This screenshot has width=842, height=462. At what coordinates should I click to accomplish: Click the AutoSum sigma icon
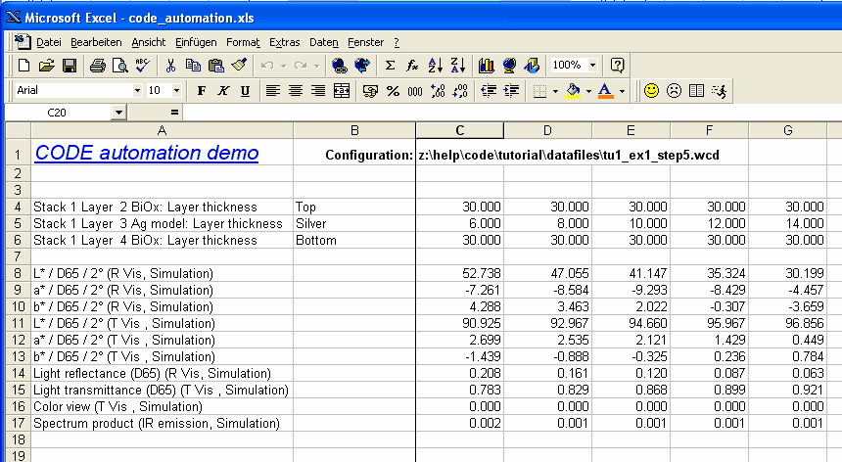tap(390, 66)
